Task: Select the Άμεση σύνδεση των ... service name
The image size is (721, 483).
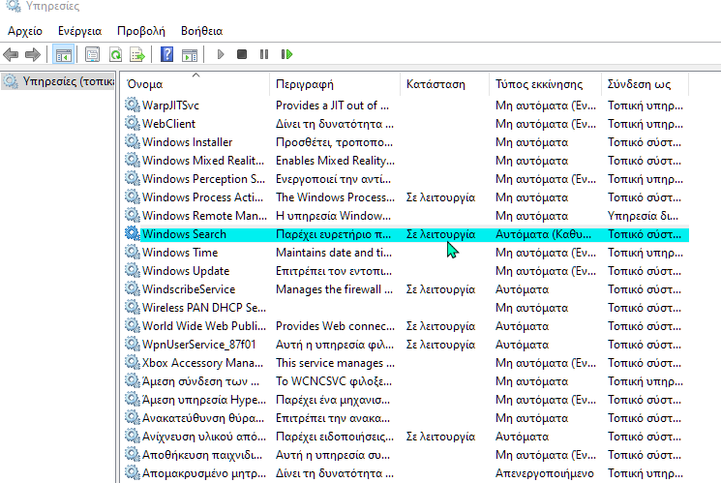Action: (200, 381)
